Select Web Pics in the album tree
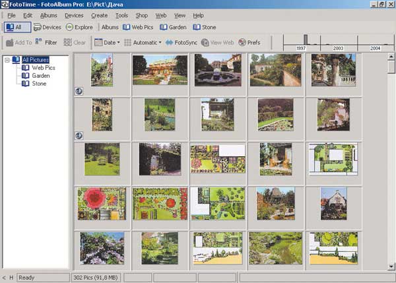 (x=44, y=68)
